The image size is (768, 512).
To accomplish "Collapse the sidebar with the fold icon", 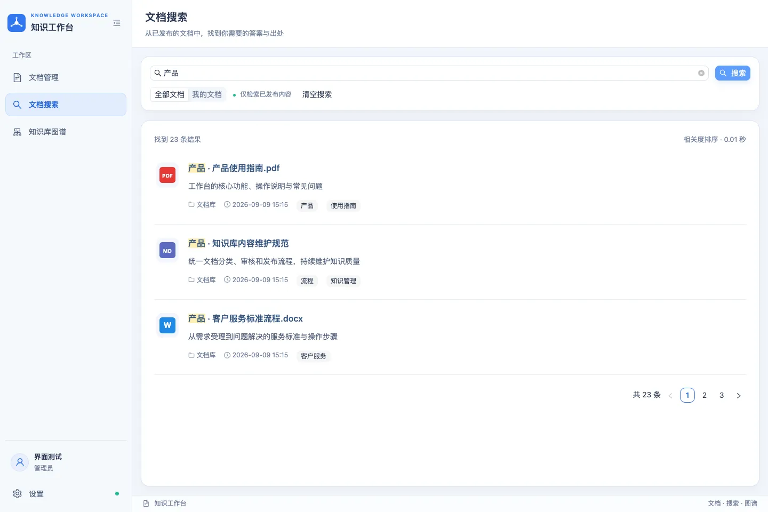I will (117, 23).
